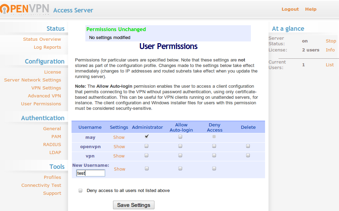
Task: Click username 'vpn' in the table
Action: (90, 156)
